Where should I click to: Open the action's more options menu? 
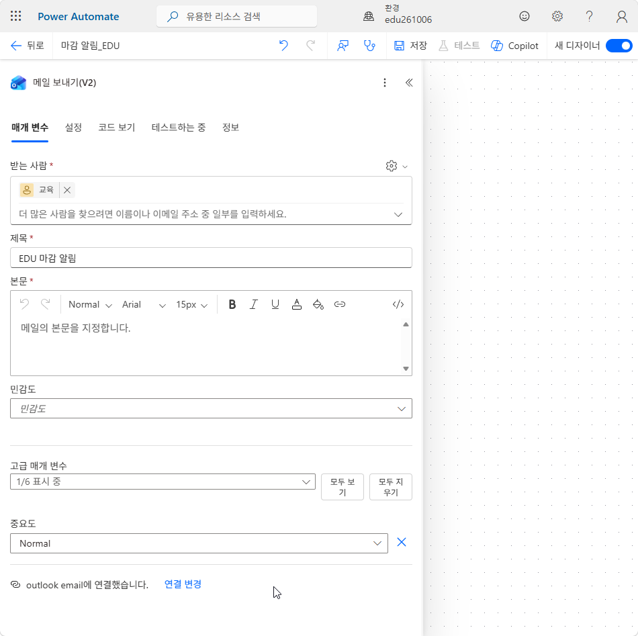(x=385, y=83)
